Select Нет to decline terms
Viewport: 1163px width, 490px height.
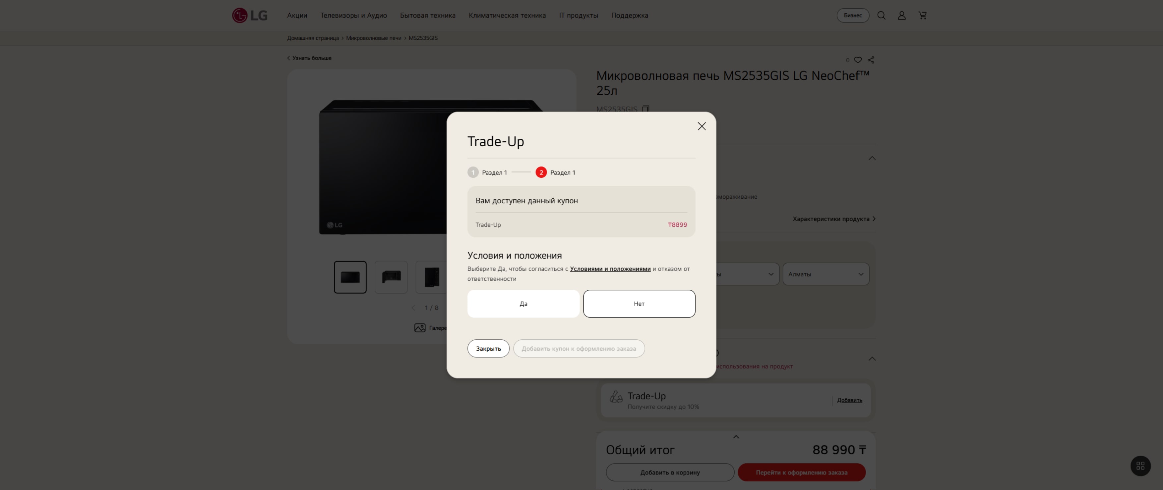[639, 304]
